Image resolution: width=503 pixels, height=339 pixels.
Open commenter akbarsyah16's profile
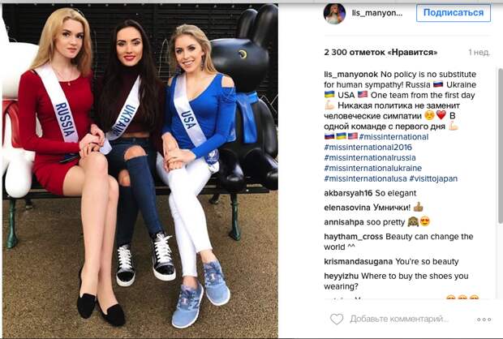click(x=348, y=193)
